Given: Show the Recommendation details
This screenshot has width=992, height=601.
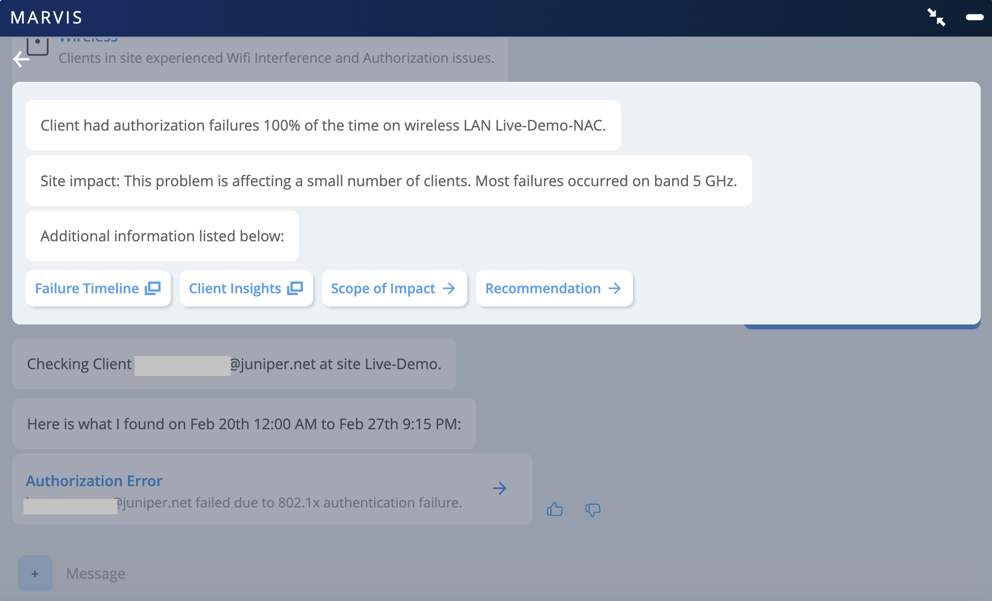Looking at the screenshot, I should [x=554, y=288].
